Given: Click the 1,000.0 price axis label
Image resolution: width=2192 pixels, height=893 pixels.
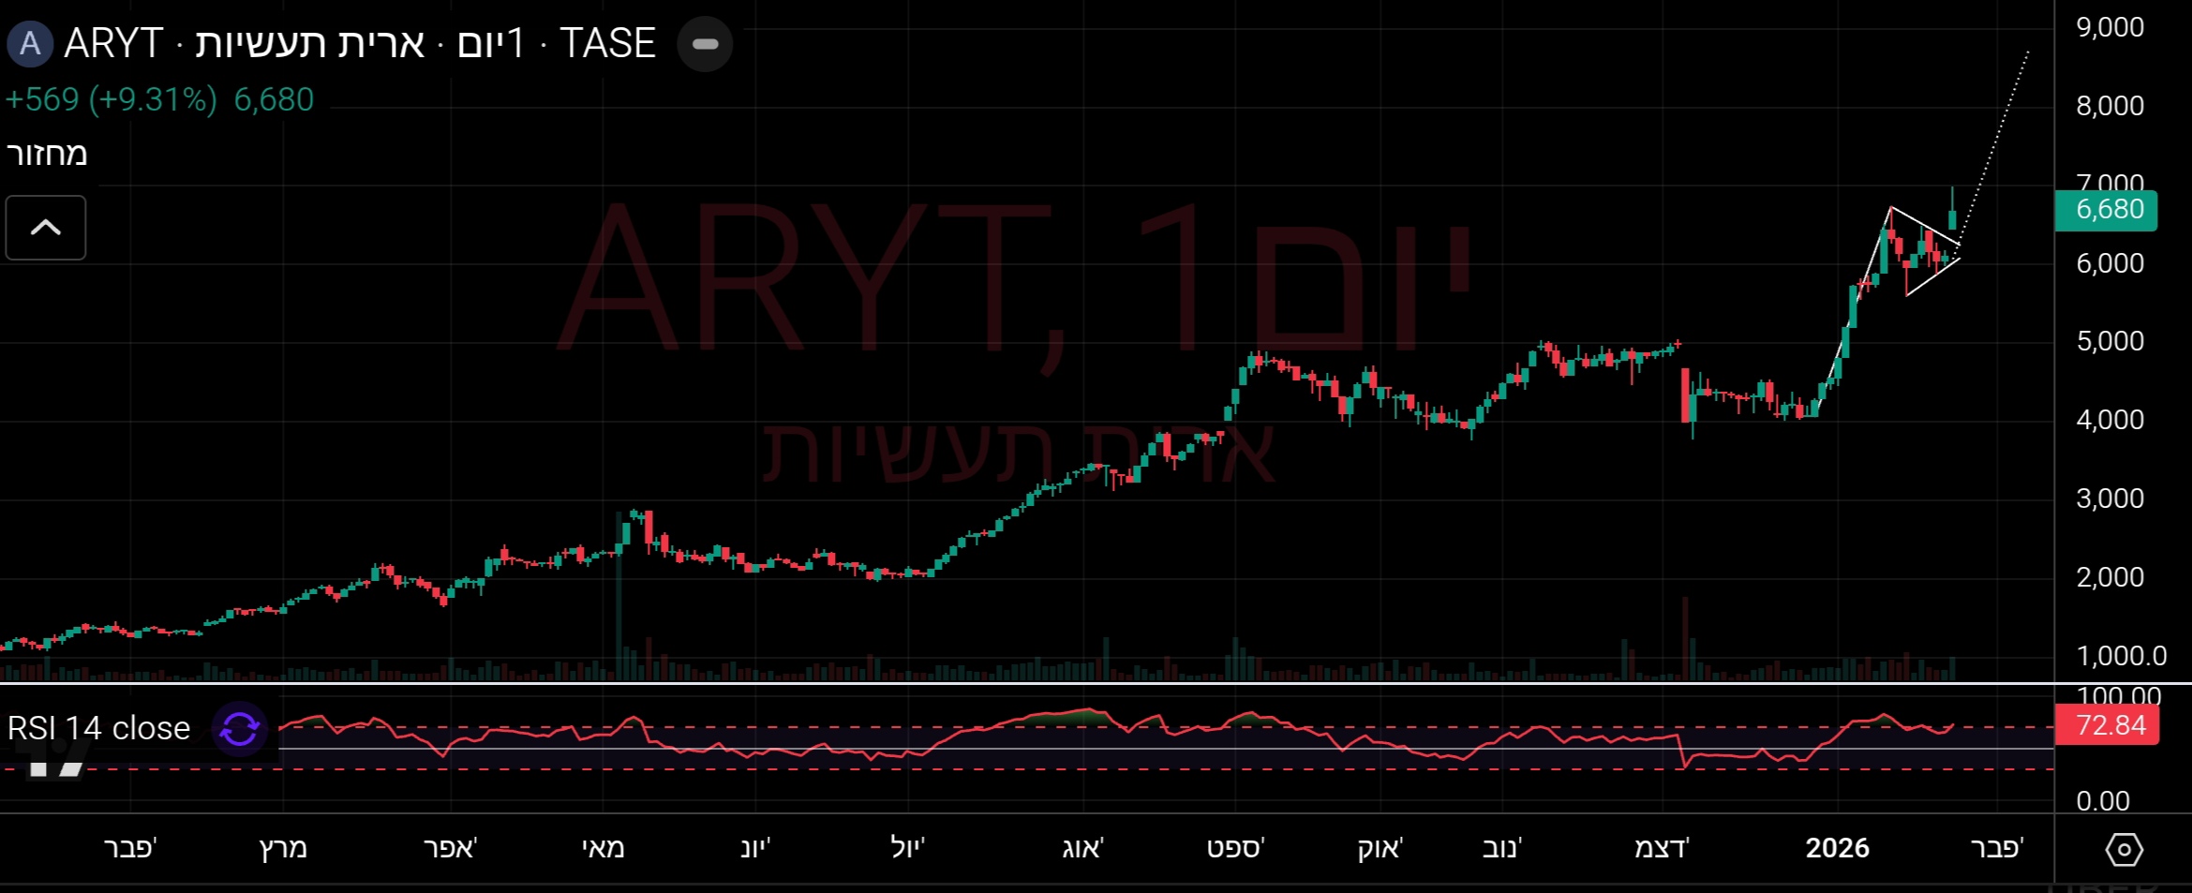Looking at the screenshot, I should pyautogui.click(x=2122, y=656).
